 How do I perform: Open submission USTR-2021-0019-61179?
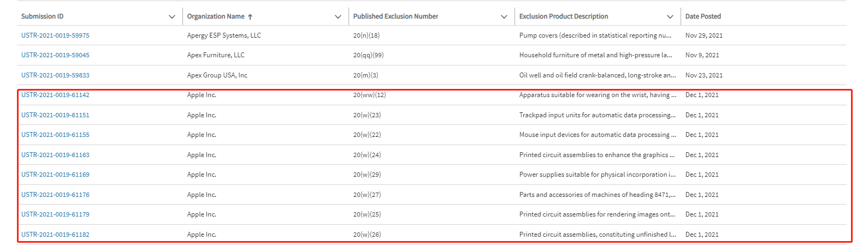pyautogui.click(x=55, y=214)
